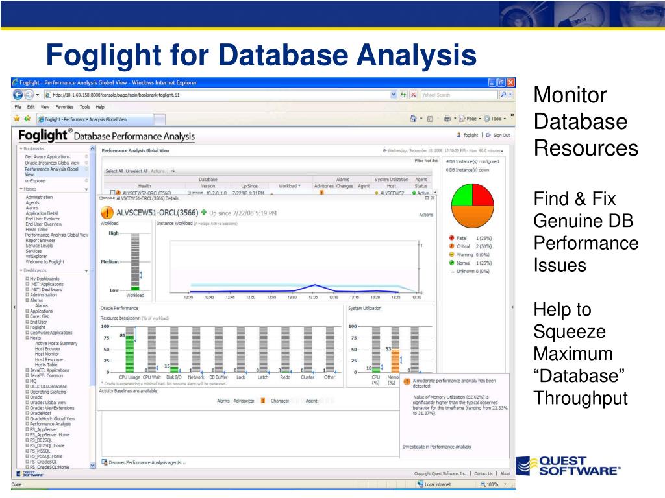Maximize the ALVSCEW51-ORCL details popup
The width and height of the screenshot is (665, 498).
pos(427,198)
